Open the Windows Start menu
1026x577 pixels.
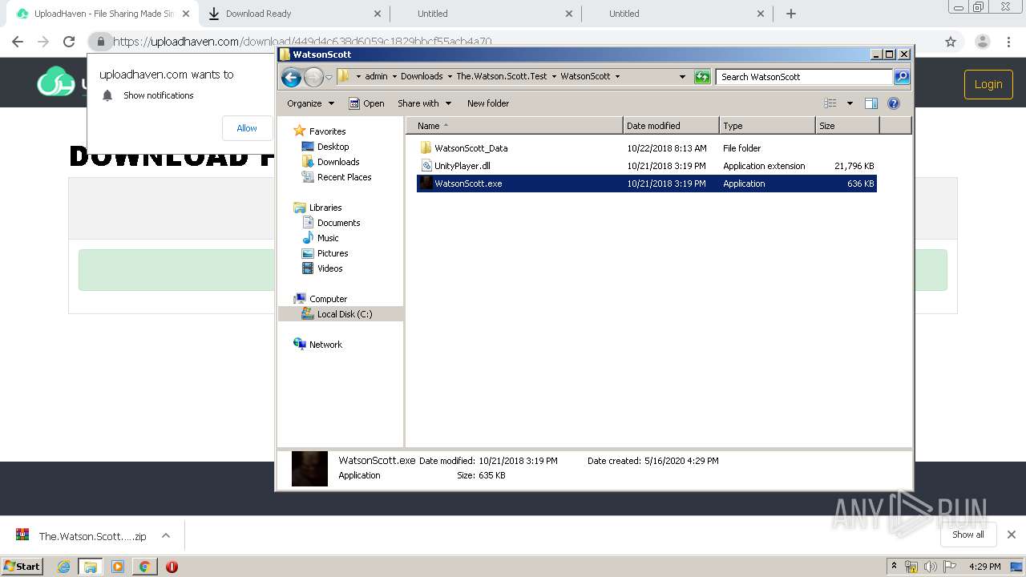pyautogui.click(x=22, y=567)
